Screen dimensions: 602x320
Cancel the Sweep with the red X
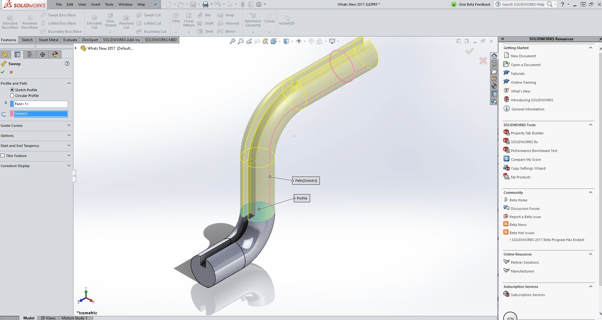click(x=11, y=72)
